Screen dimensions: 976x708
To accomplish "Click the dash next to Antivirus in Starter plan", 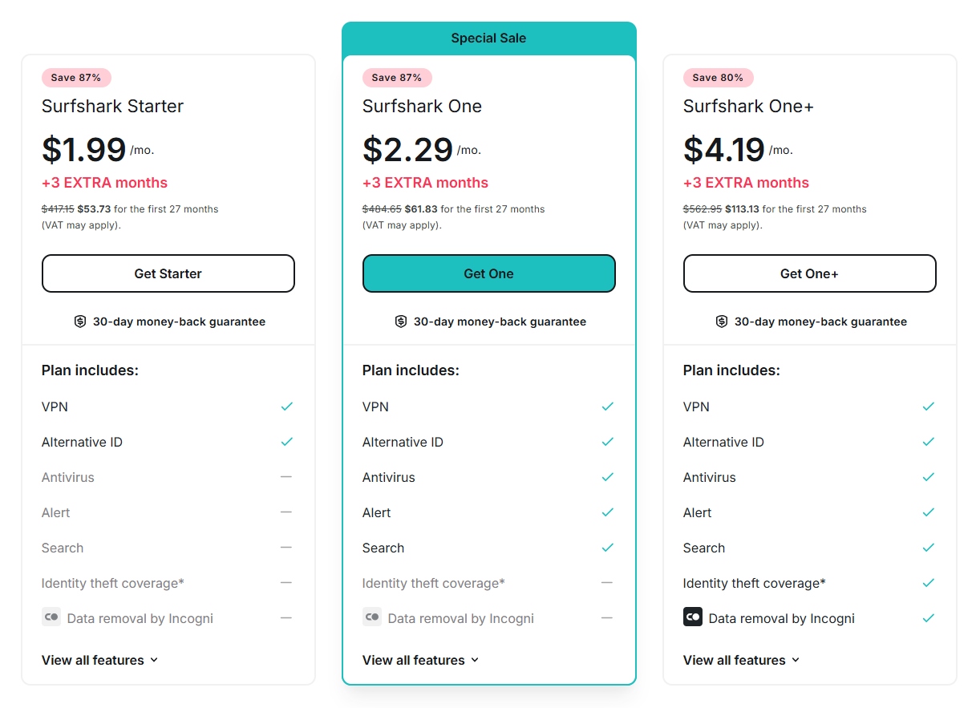I will [286, 477].
